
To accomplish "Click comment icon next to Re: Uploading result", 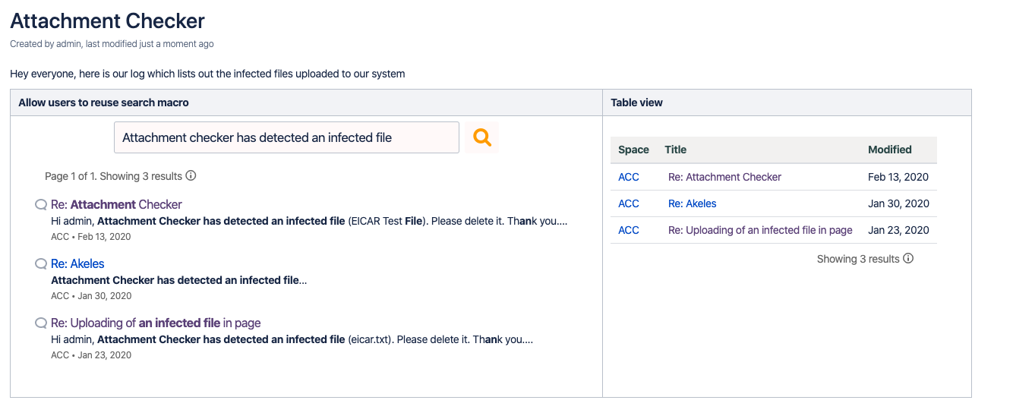I will (x=41, y=323).
